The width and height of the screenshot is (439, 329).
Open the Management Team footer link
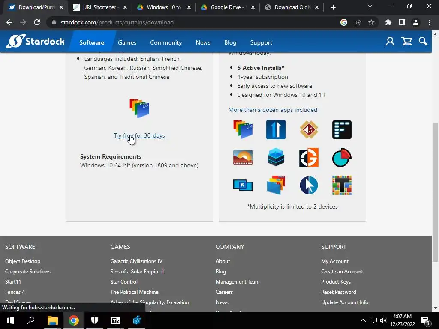click(238, 282)
